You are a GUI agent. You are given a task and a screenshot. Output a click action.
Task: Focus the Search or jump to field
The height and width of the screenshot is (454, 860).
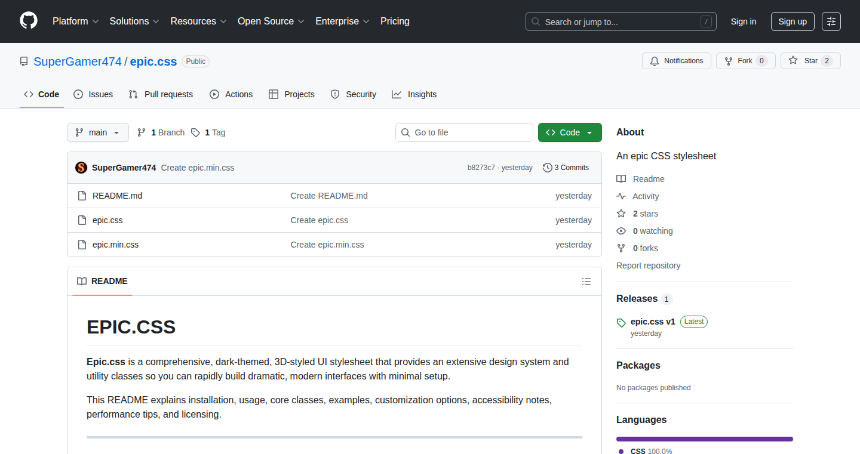(621, 21)
